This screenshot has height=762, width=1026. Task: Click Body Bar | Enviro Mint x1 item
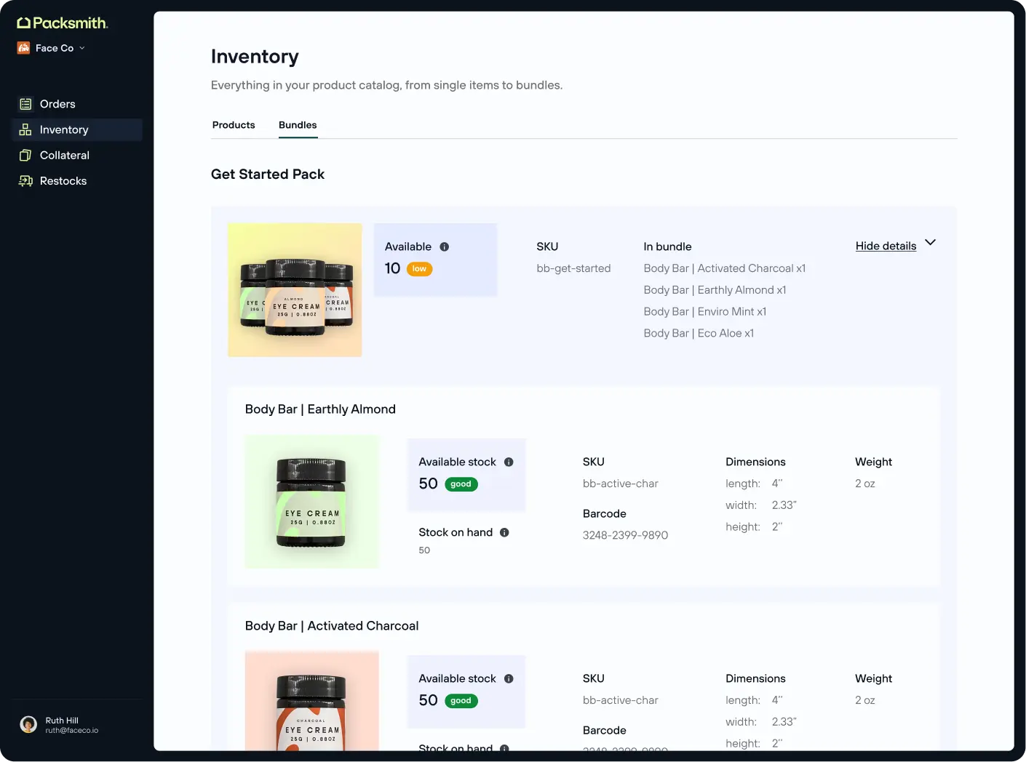[x=705, y=311]
